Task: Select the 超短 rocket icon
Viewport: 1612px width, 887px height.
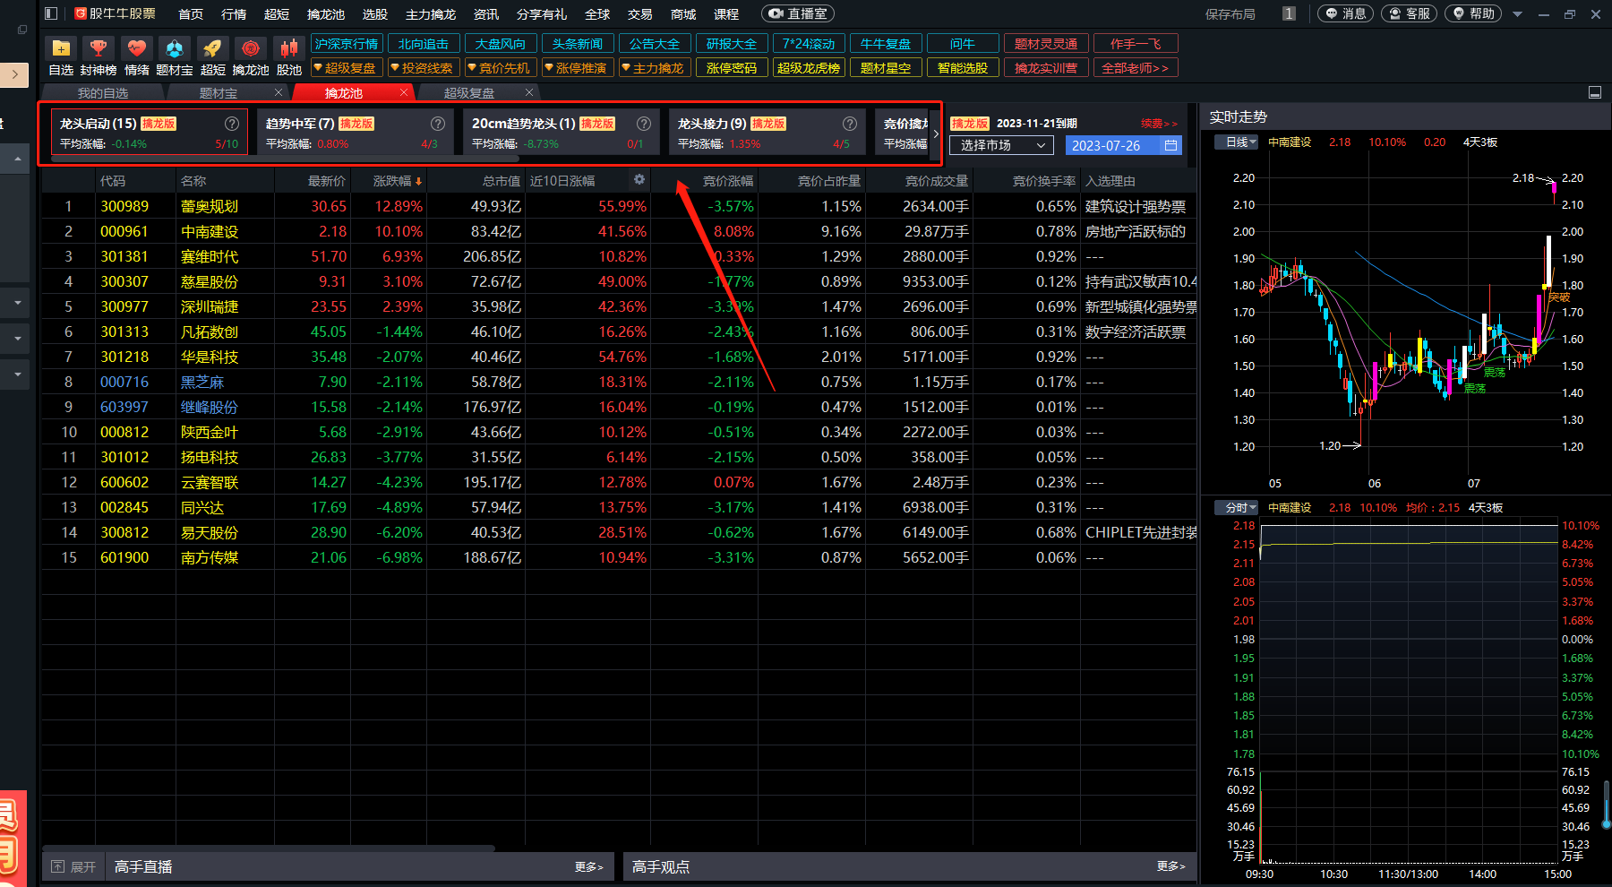Action: [212, 48]
